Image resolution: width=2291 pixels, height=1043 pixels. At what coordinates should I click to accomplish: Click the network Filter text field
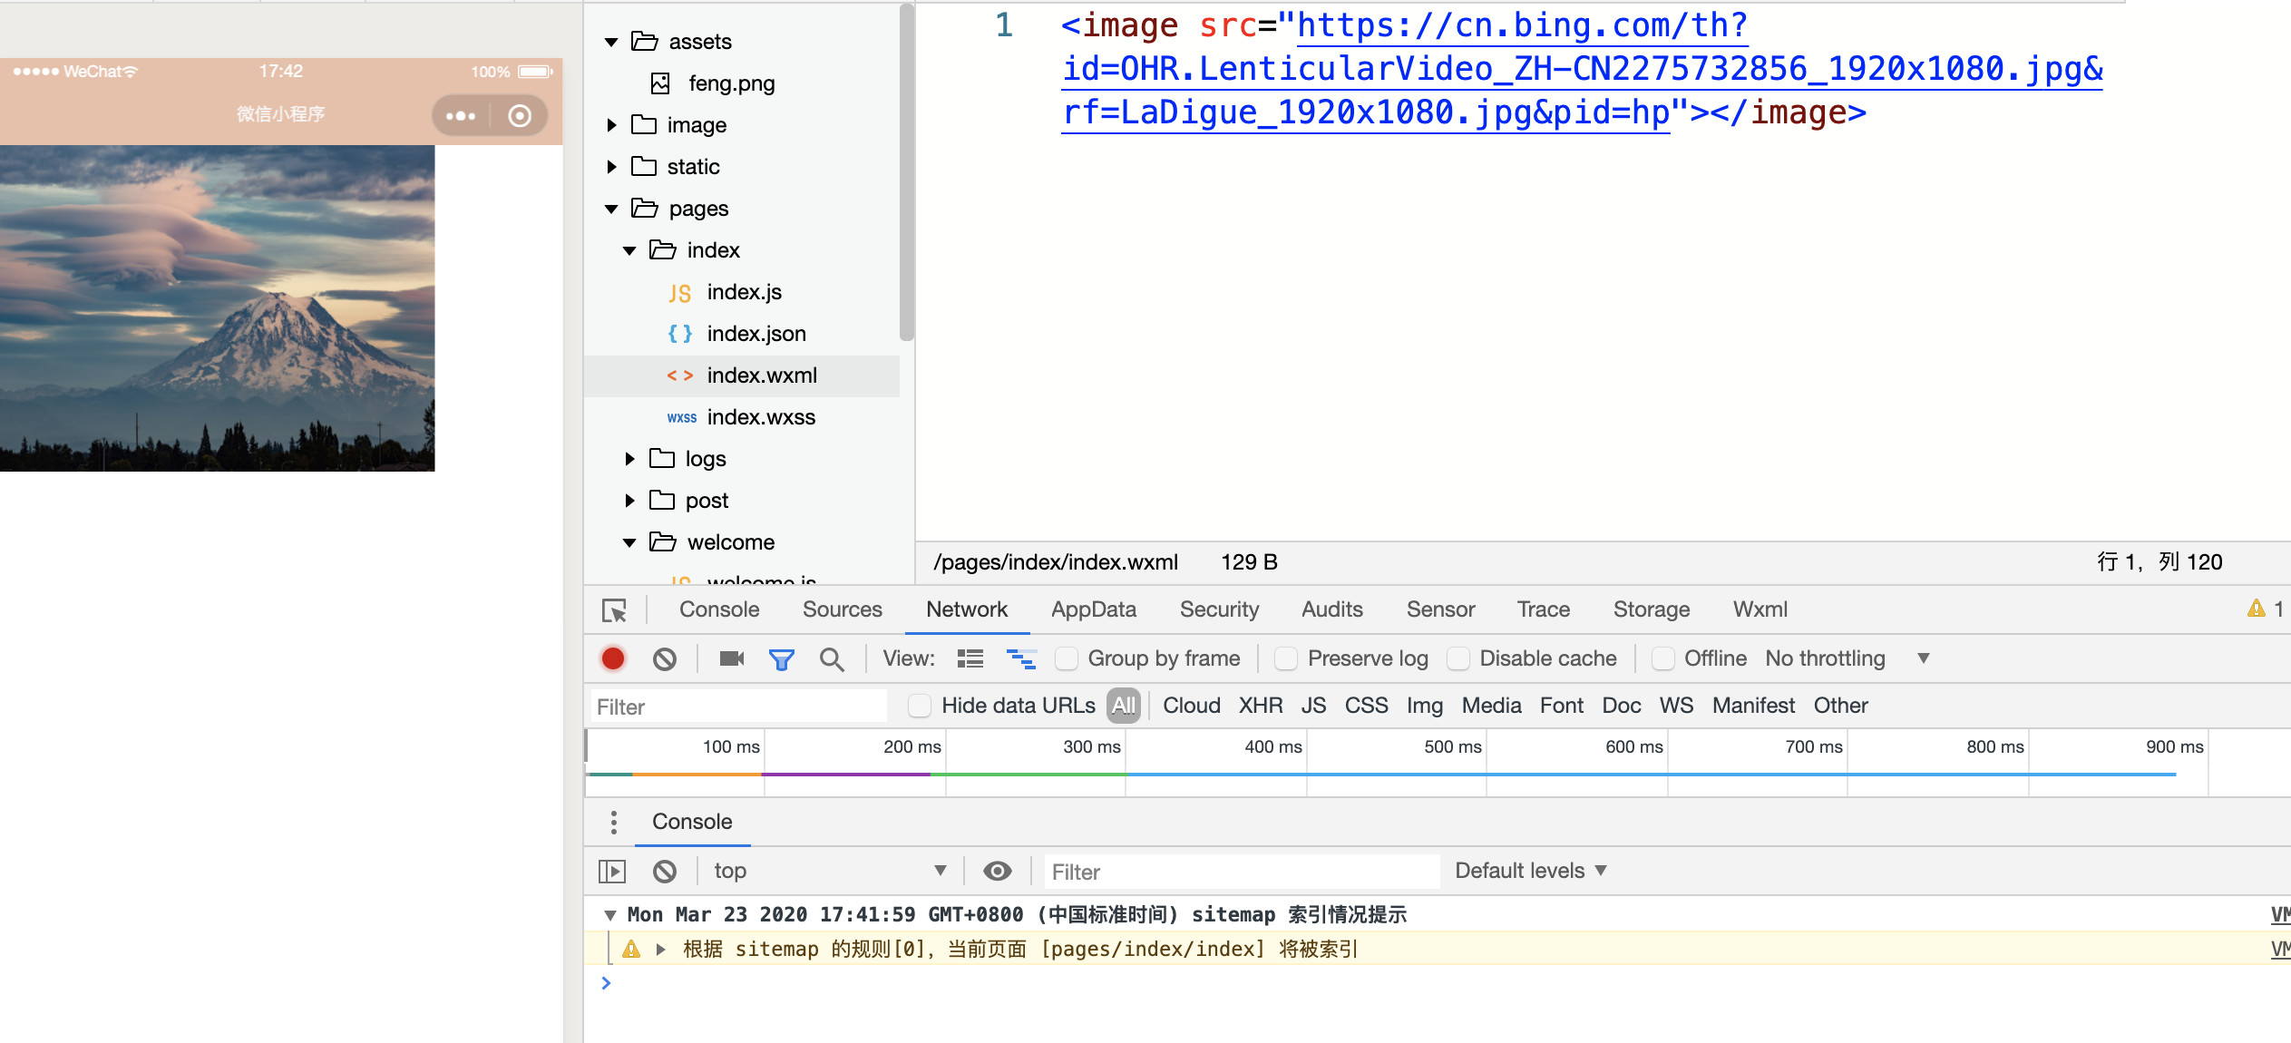pos(738,707)
